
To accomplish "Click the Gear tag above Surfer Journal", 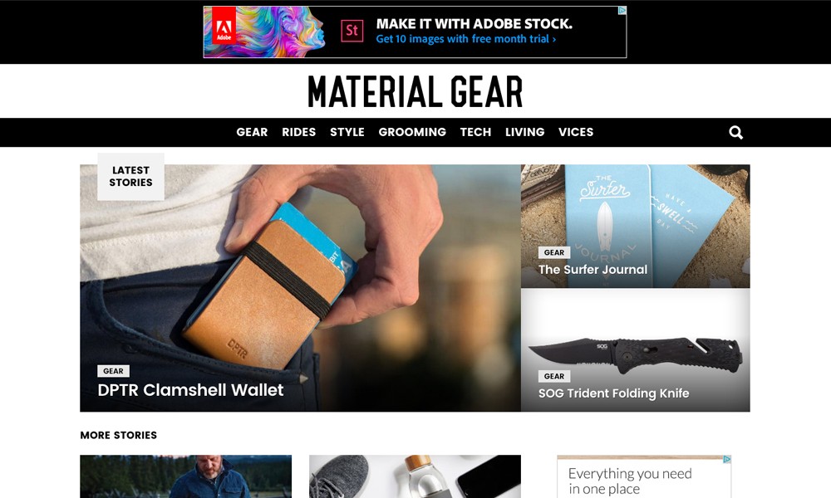I will pos(553,252).
